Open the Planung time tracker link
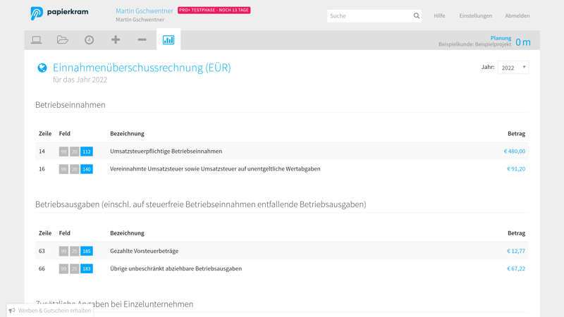 pos(501,38)
